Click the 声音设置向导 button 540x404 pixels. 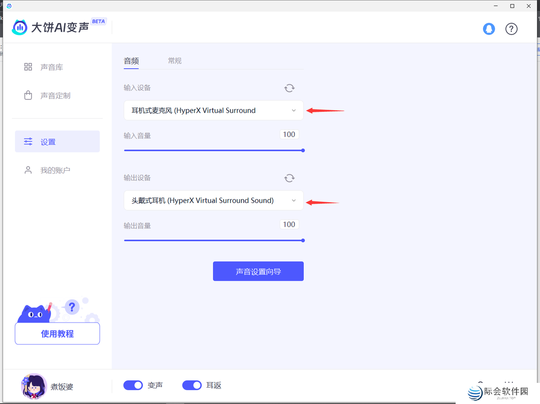(258, 271)
